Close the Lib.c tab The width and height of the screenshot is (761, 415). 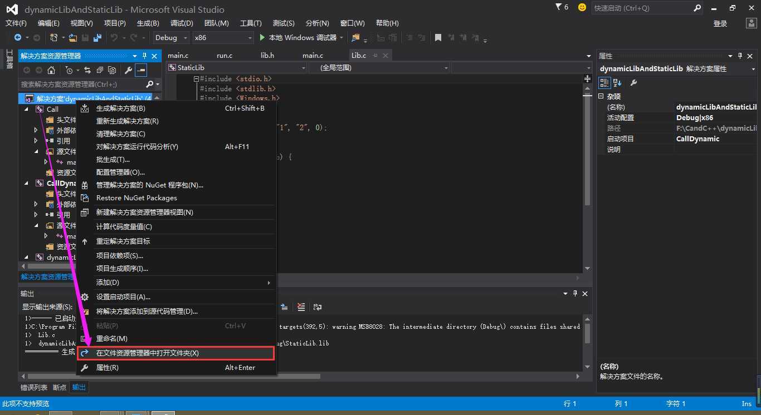[386, 56]
